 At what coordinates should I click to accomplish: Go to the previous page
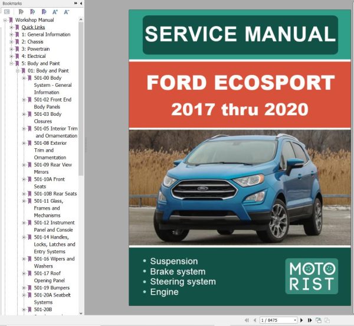pyautogui.click(x=255, y=320)
